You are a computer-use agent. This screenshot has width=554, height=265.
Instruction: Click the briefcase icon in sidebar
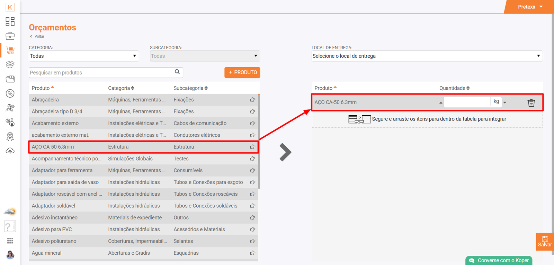[x=10, y=36]
